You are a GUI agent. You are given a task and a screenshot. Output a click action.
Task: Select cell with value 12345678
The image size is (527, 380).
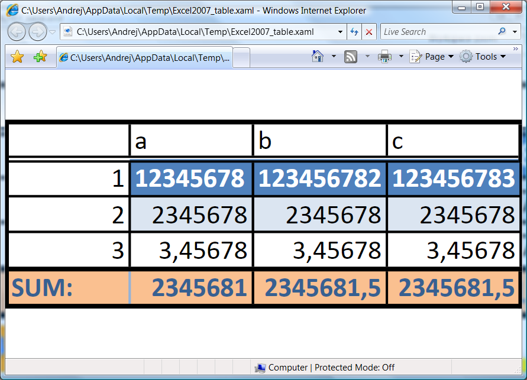[x=191, y=178]
